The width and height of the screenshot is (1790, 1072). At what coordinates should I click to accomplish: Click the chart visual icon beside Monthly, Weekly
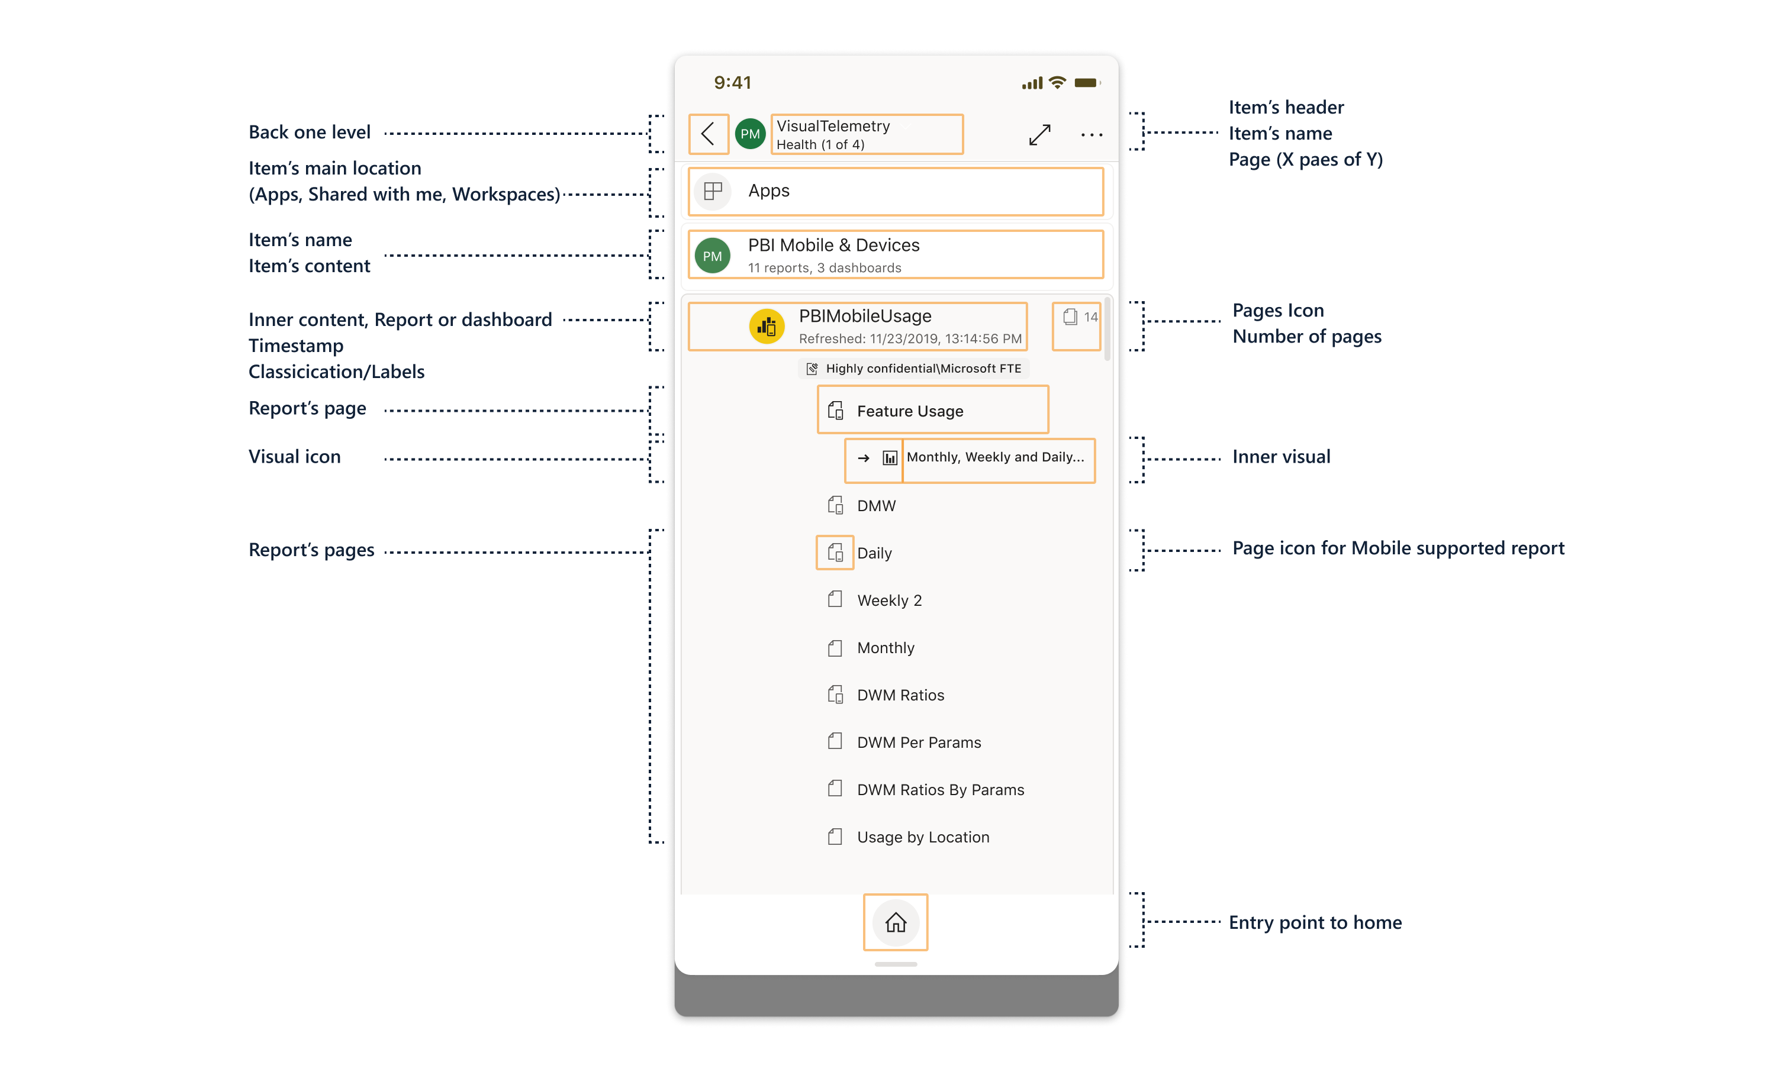(890, 458)
